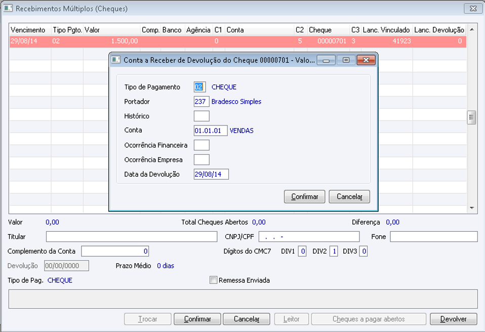This screenshot has height=332, width=485.
Task: Click the Complemento da Conta field
Action: (x=115, y=251)
